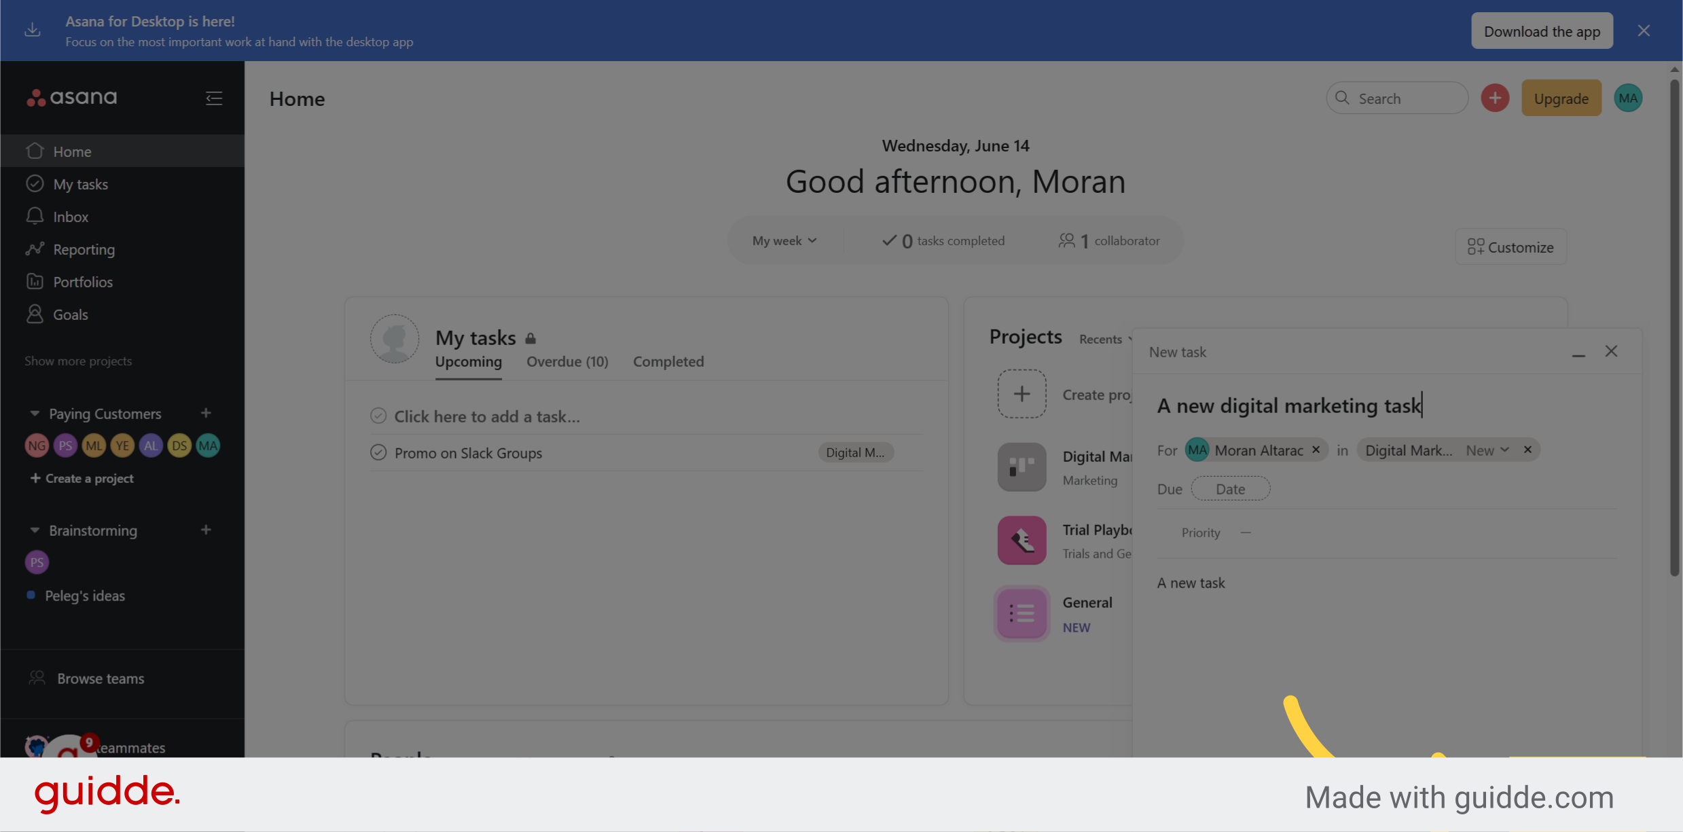Image resolution: width=1683 pixels, height=832 pixels.
Task: Open the Reporting section
Action: pos(84,249)
